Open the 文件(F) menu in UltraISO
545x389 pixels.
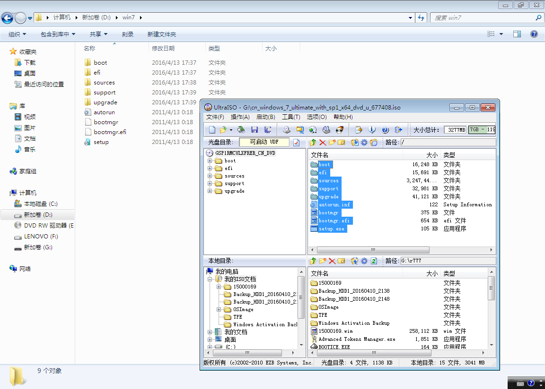(x=215, y=117)
